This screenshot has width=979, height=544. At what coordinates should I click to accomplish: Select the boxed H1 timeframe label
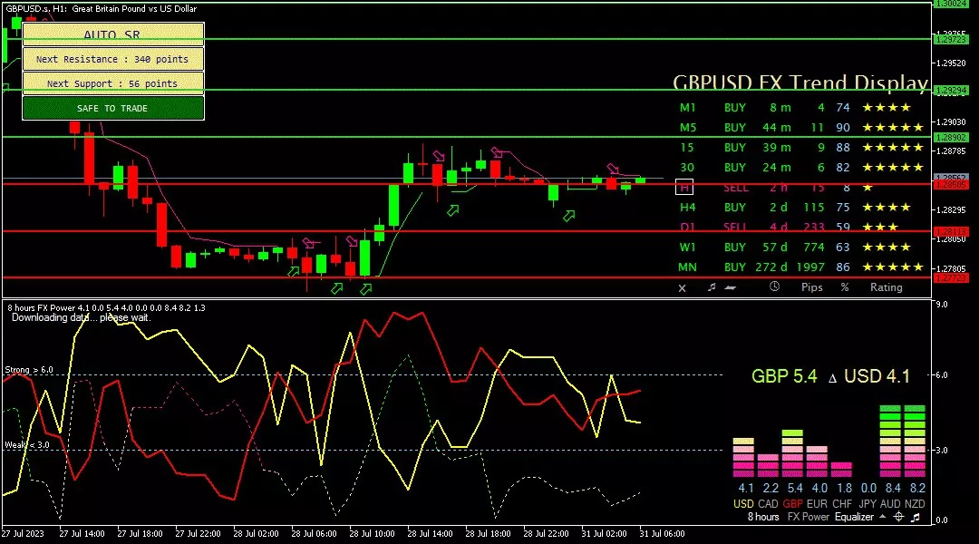684,187
